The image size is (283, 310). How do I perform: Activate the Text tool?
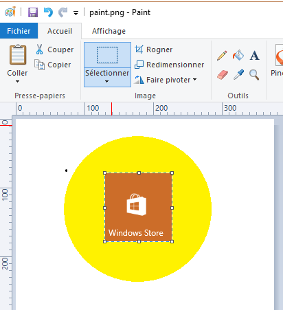[x=254, y=56]
